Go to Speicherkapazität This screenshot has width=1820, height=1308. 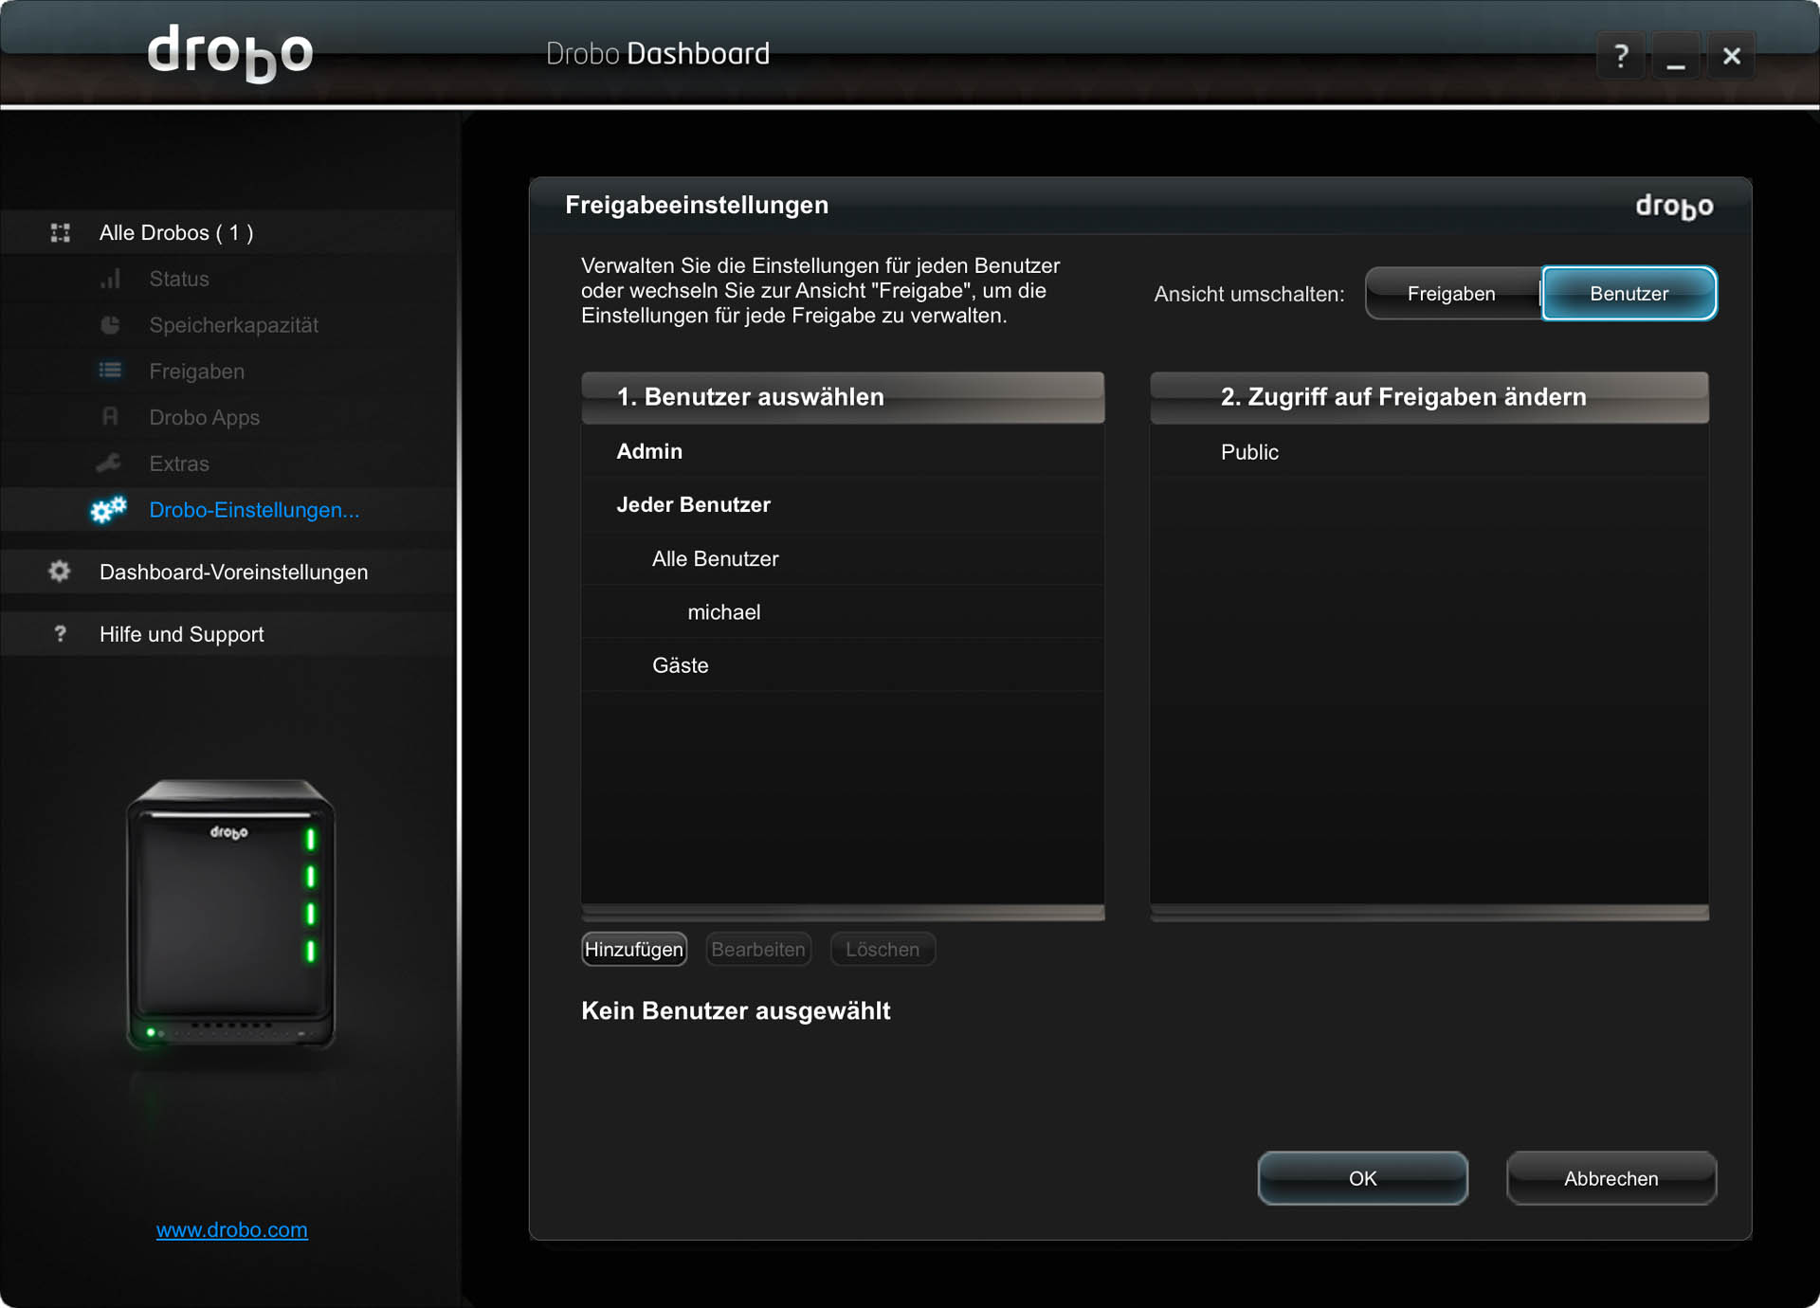[x=233, y=325]
